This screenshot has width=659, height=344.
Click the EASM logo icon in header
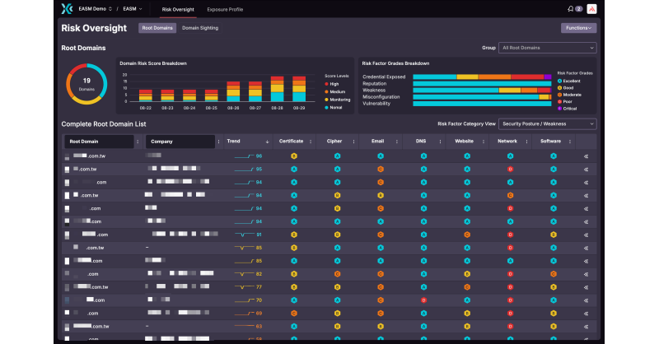[x=68, y=9]
